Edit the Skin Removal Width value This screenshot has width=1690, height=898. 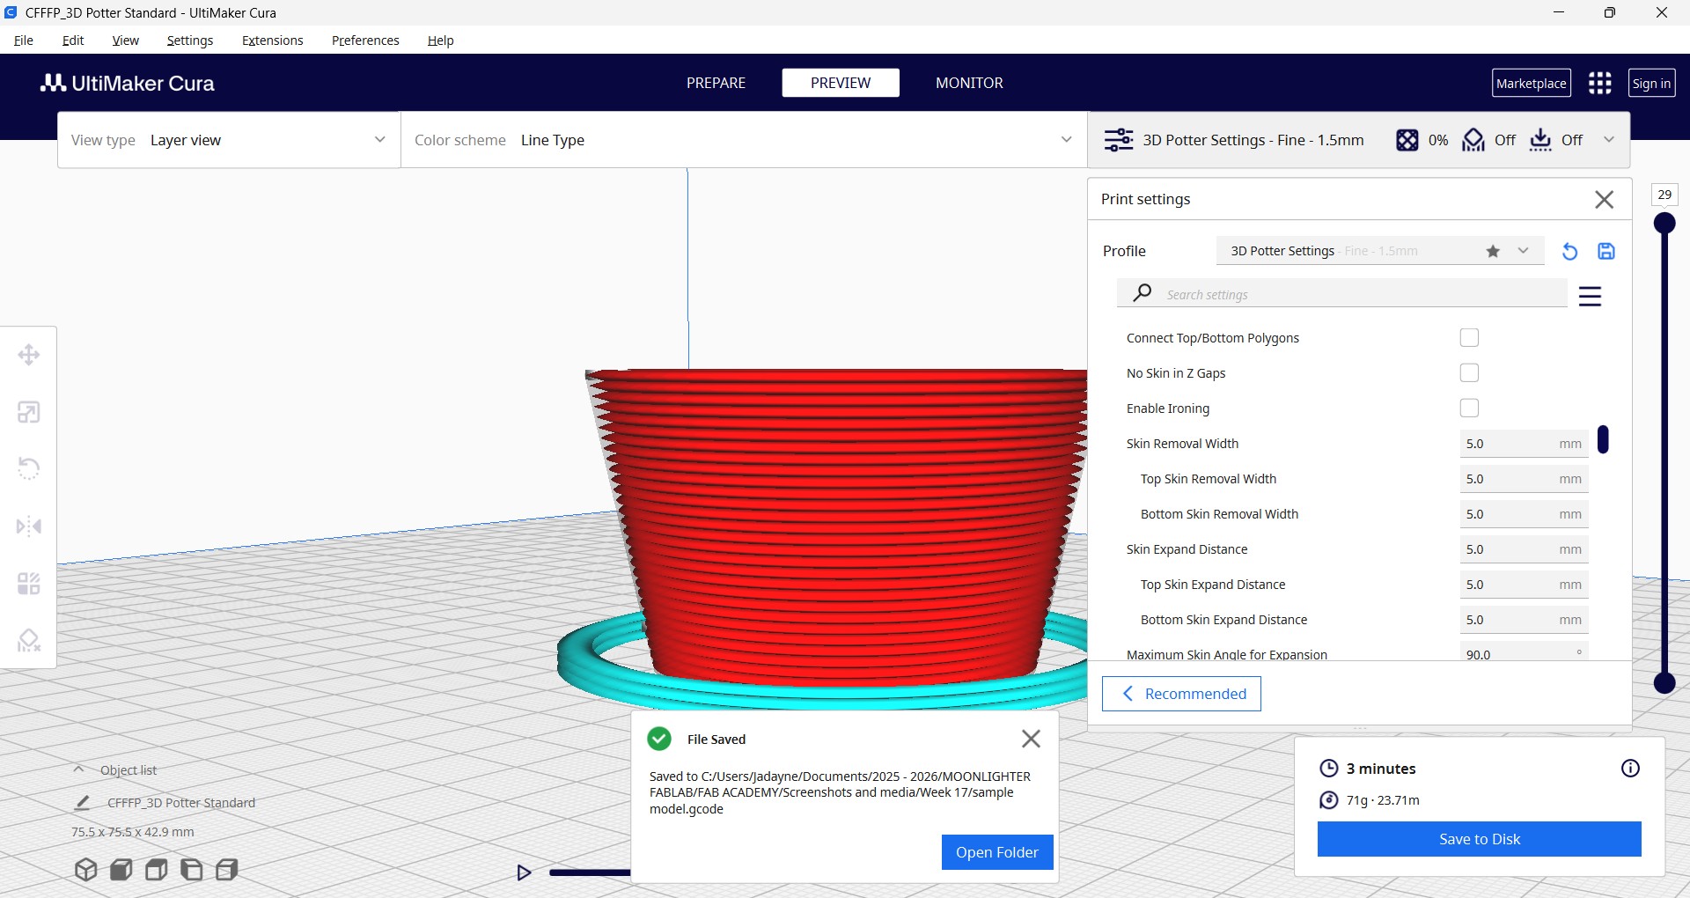point(1525,444)
